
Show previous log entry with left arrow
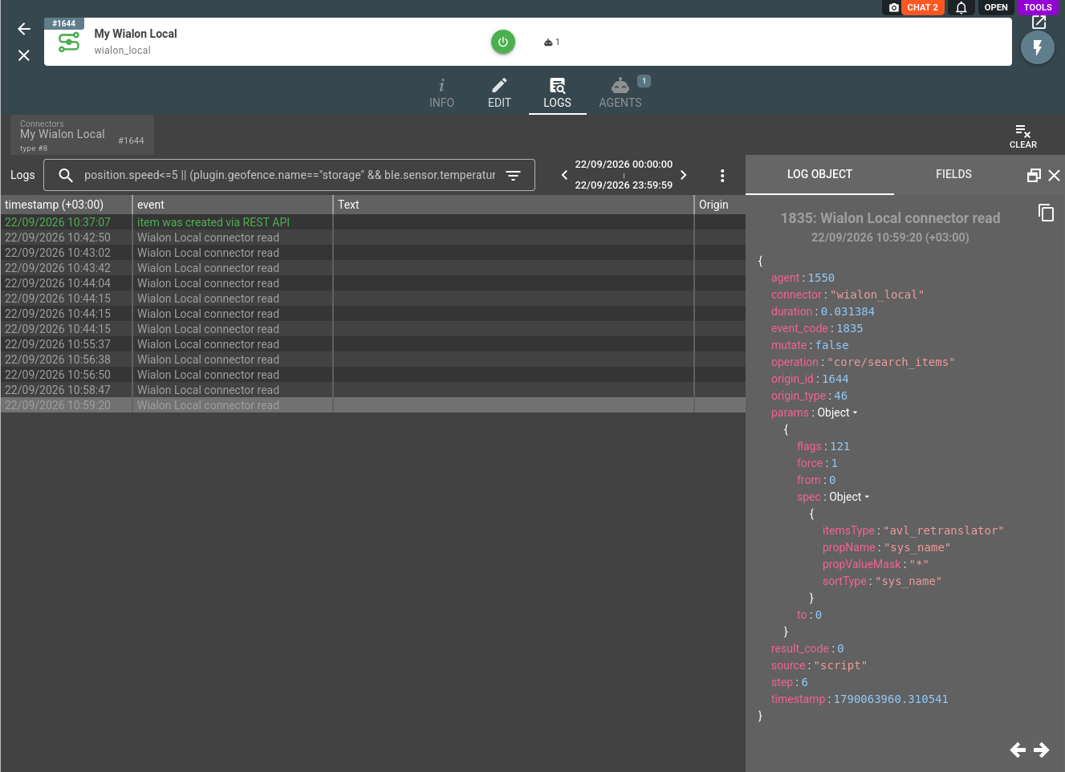pos(1018,750)
